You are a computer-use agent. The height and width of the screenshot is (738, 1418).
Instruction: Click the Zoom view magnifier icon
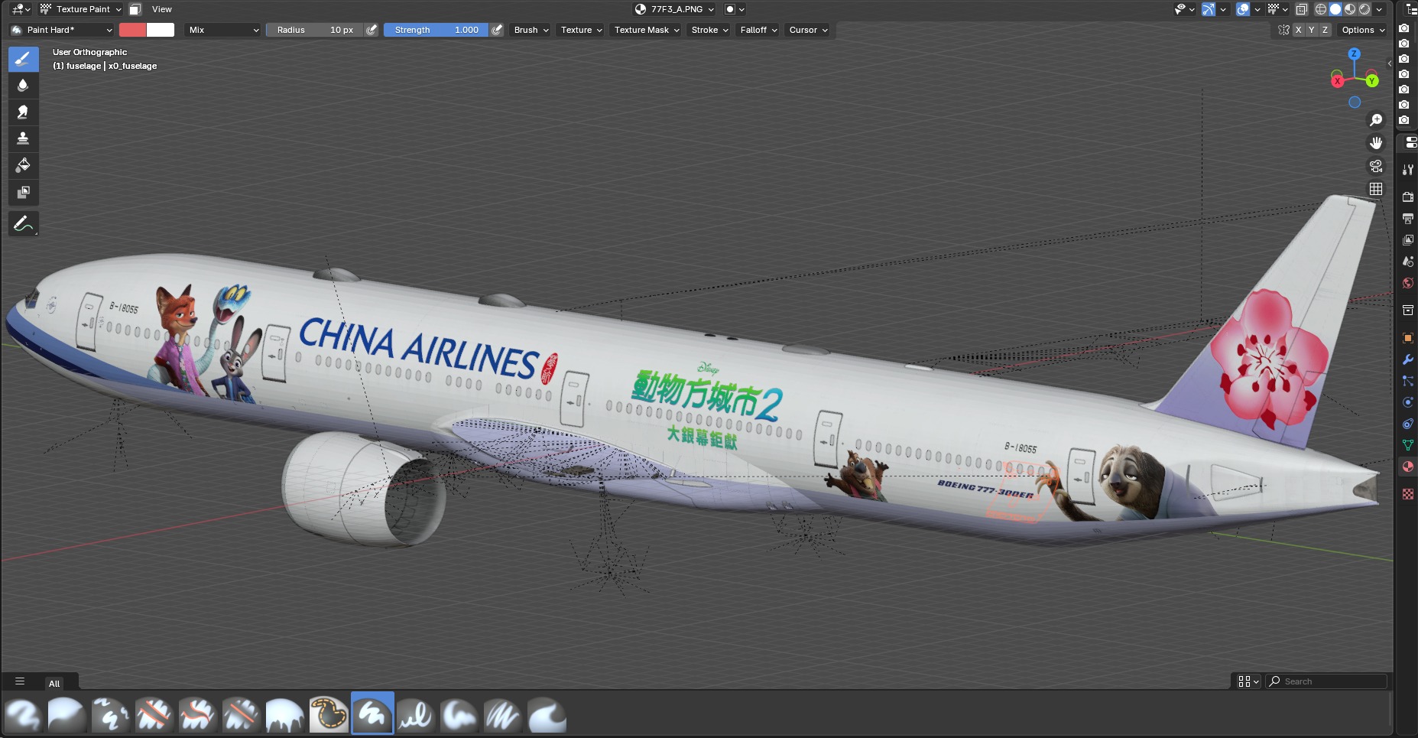(1376, 120)
